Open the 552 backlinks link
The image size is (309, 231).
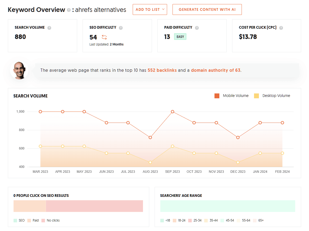162,70
